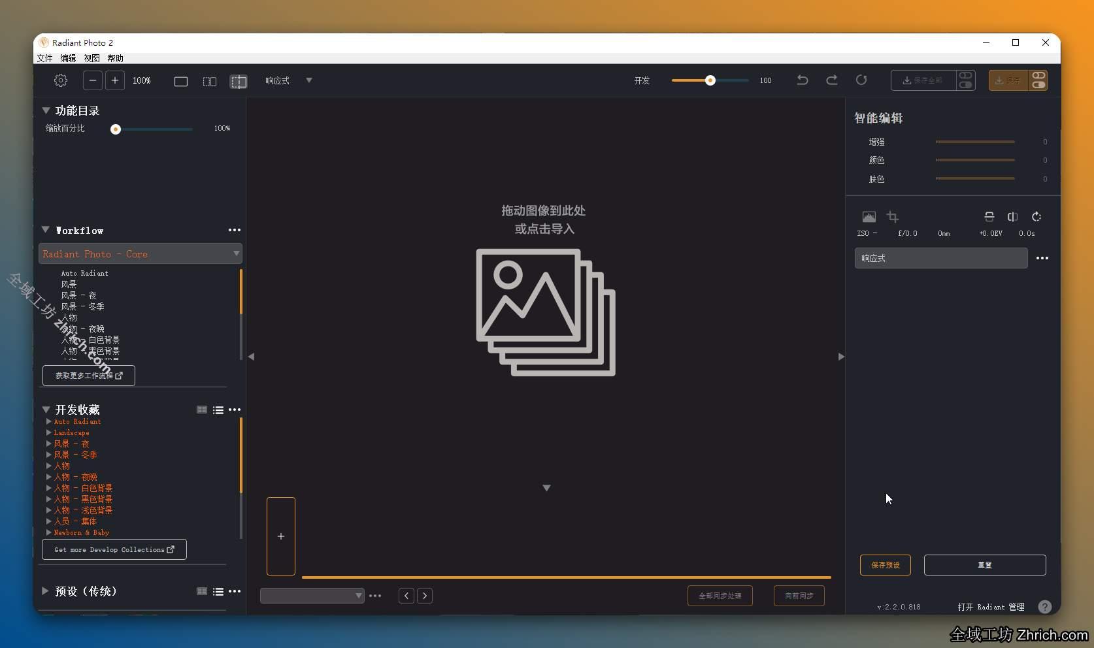The width and height of the screenshot is (1094, 648).
Task: Switch 预设（传统） to list view
Action: pyautogui.click(x=218, y=592)
